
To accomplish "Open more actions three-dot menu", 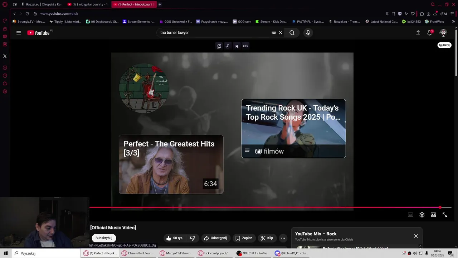I will (283, 238).
